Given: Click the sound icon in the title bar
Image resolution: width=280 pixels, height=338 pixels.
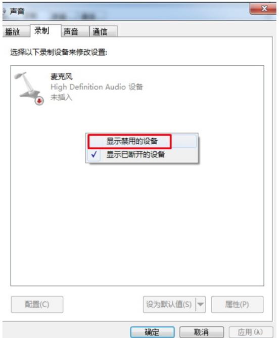Looking at the screenshot, I should tap(4, 11).
